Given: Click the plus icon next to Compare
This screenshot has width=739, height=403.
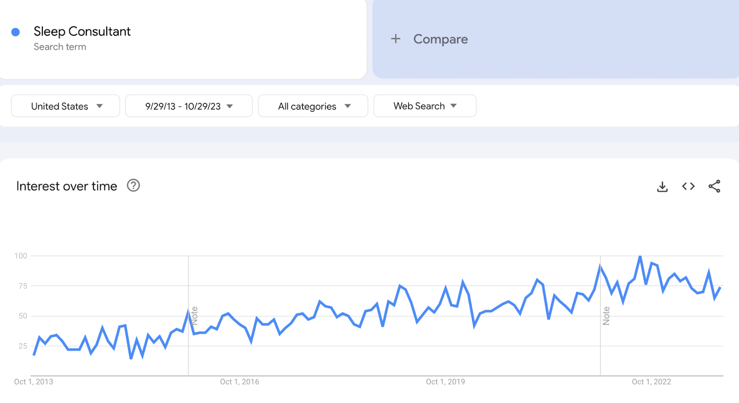Looking at the screenshot, I should 396,39.
